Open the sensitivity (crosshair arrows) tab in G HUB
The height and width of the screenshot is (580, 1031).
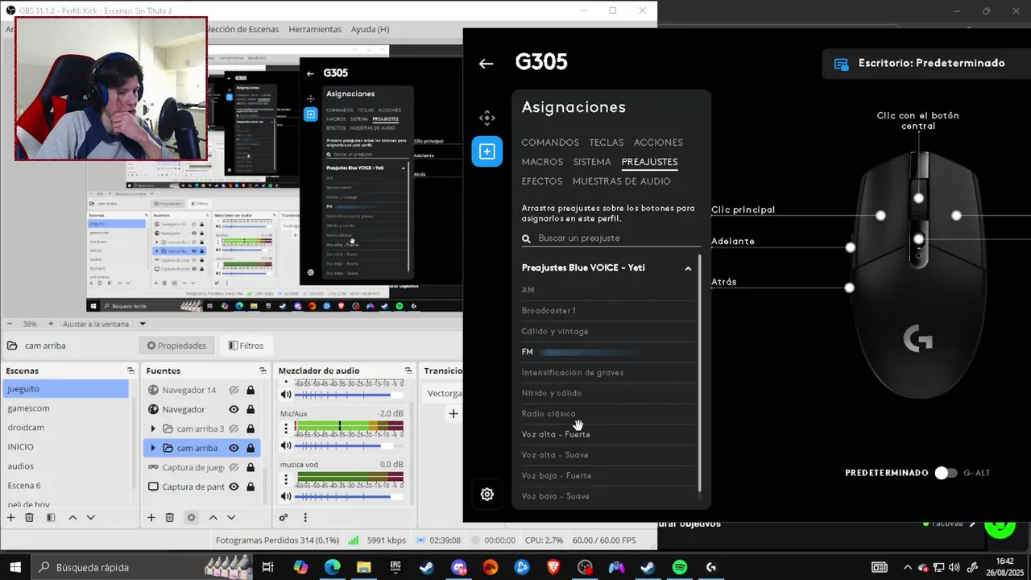487,118
